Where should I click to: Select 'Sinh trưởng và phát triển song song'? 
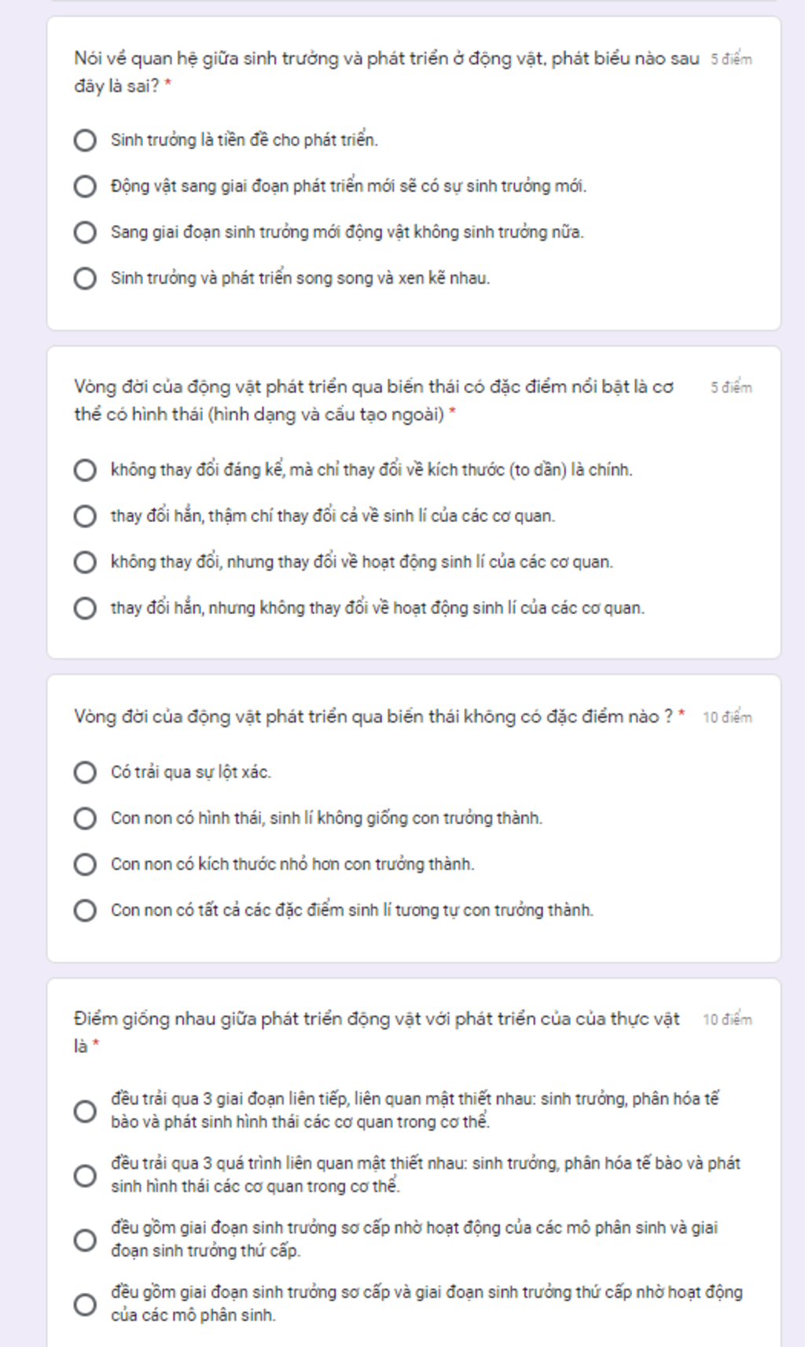pos(85,278)
